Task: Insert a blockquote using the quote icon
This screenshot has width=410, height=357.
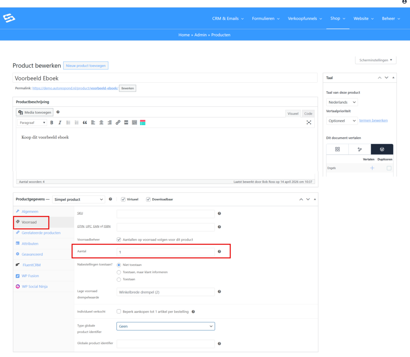Action: click(84, 122)
